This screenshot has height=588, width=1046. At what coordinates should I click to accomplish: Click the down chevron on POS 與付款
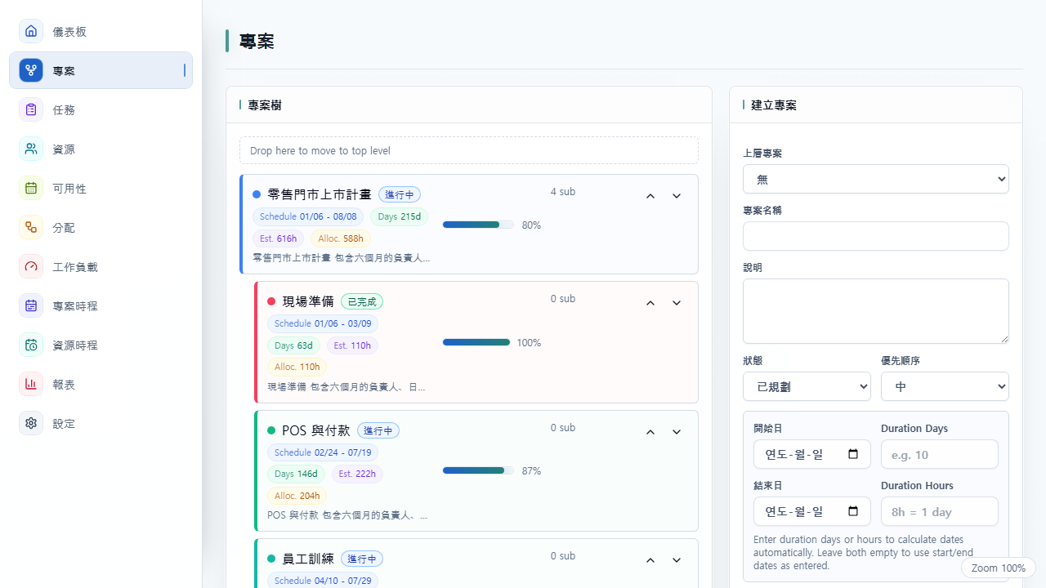coord(677,432)
